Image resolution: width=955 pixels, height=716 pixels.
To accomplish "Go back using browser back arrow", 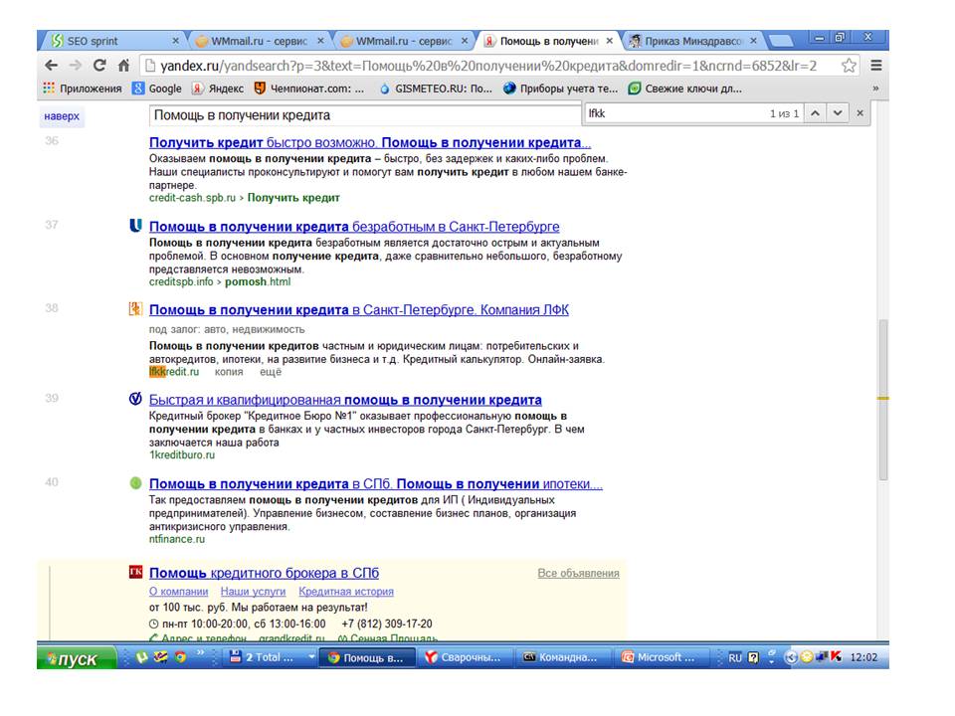I will pyautogui.click(x=52, y=66).
